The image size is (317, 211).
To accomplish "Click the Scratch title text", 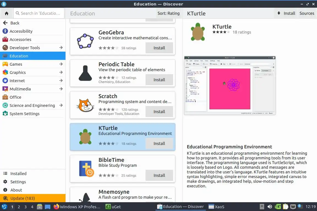I will click(x=108, y=96).
